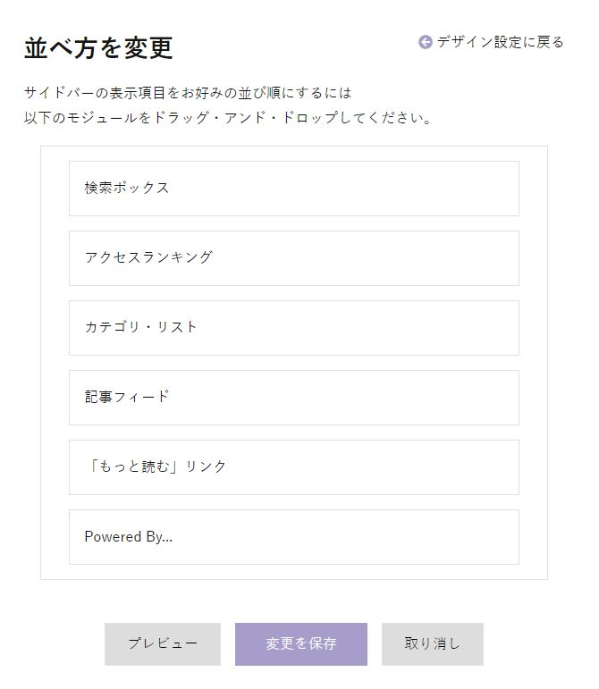This screenshot has height=689, width=599.
Task: Click the 「もっと読む」リンク label text
Action: click(x=156, y=466)
